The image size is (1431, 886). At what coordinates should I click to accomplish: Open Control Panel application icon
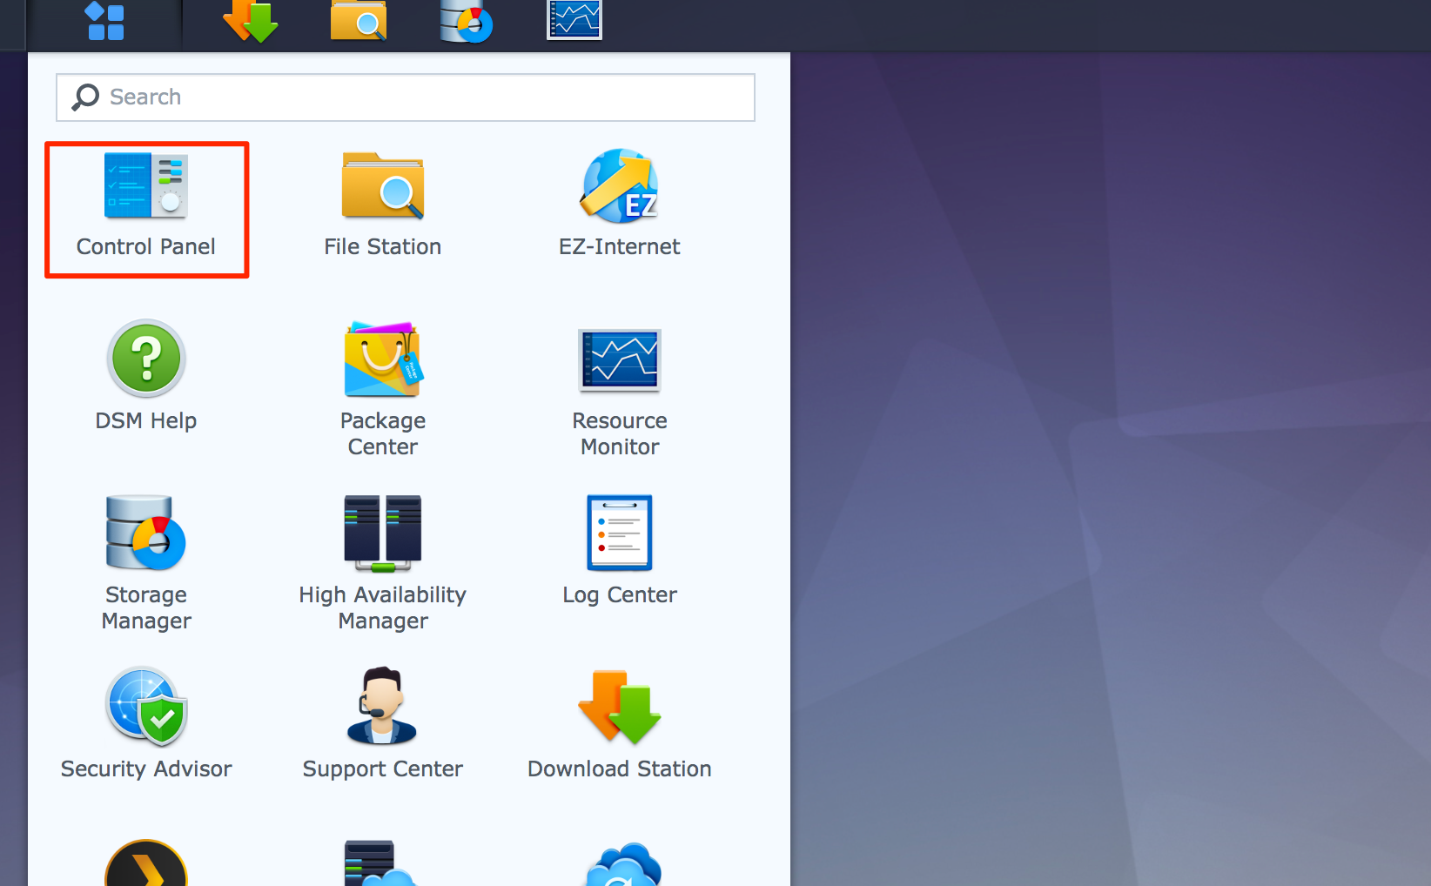click(146, 185)
